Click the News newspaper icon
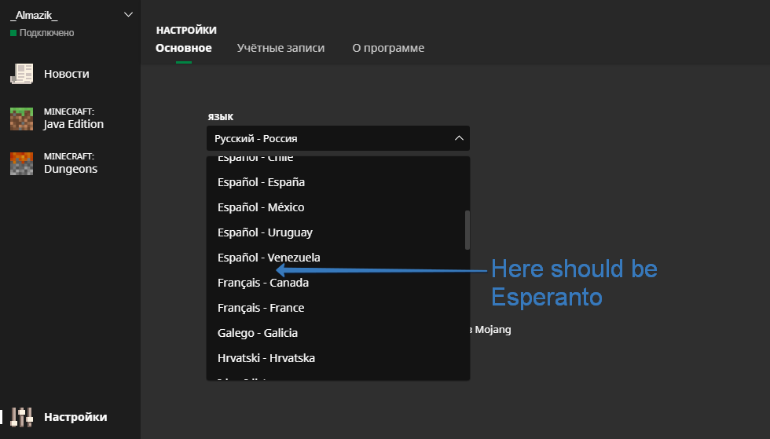Viewport: 770px width, 439px height. point(21,74)
